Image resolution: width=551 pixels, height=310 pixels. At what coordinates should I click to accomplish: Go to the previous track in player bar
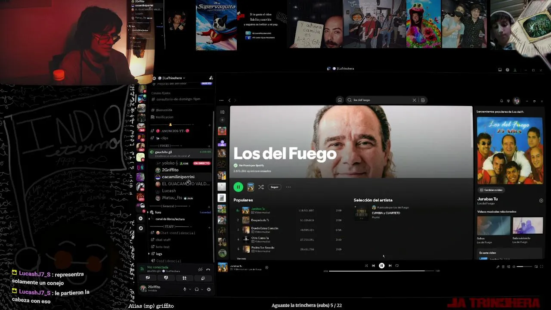373,266
